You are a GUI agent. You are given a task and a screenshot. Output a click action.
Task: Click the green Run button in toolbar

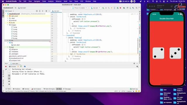103,8
